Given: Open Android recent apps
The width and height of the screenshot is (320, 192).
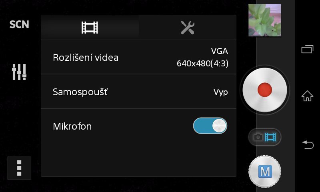Looking at the screenshot, I should (307, 49).
